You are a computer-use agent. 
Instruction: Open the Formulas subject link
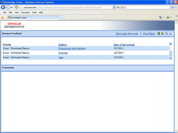63,53
